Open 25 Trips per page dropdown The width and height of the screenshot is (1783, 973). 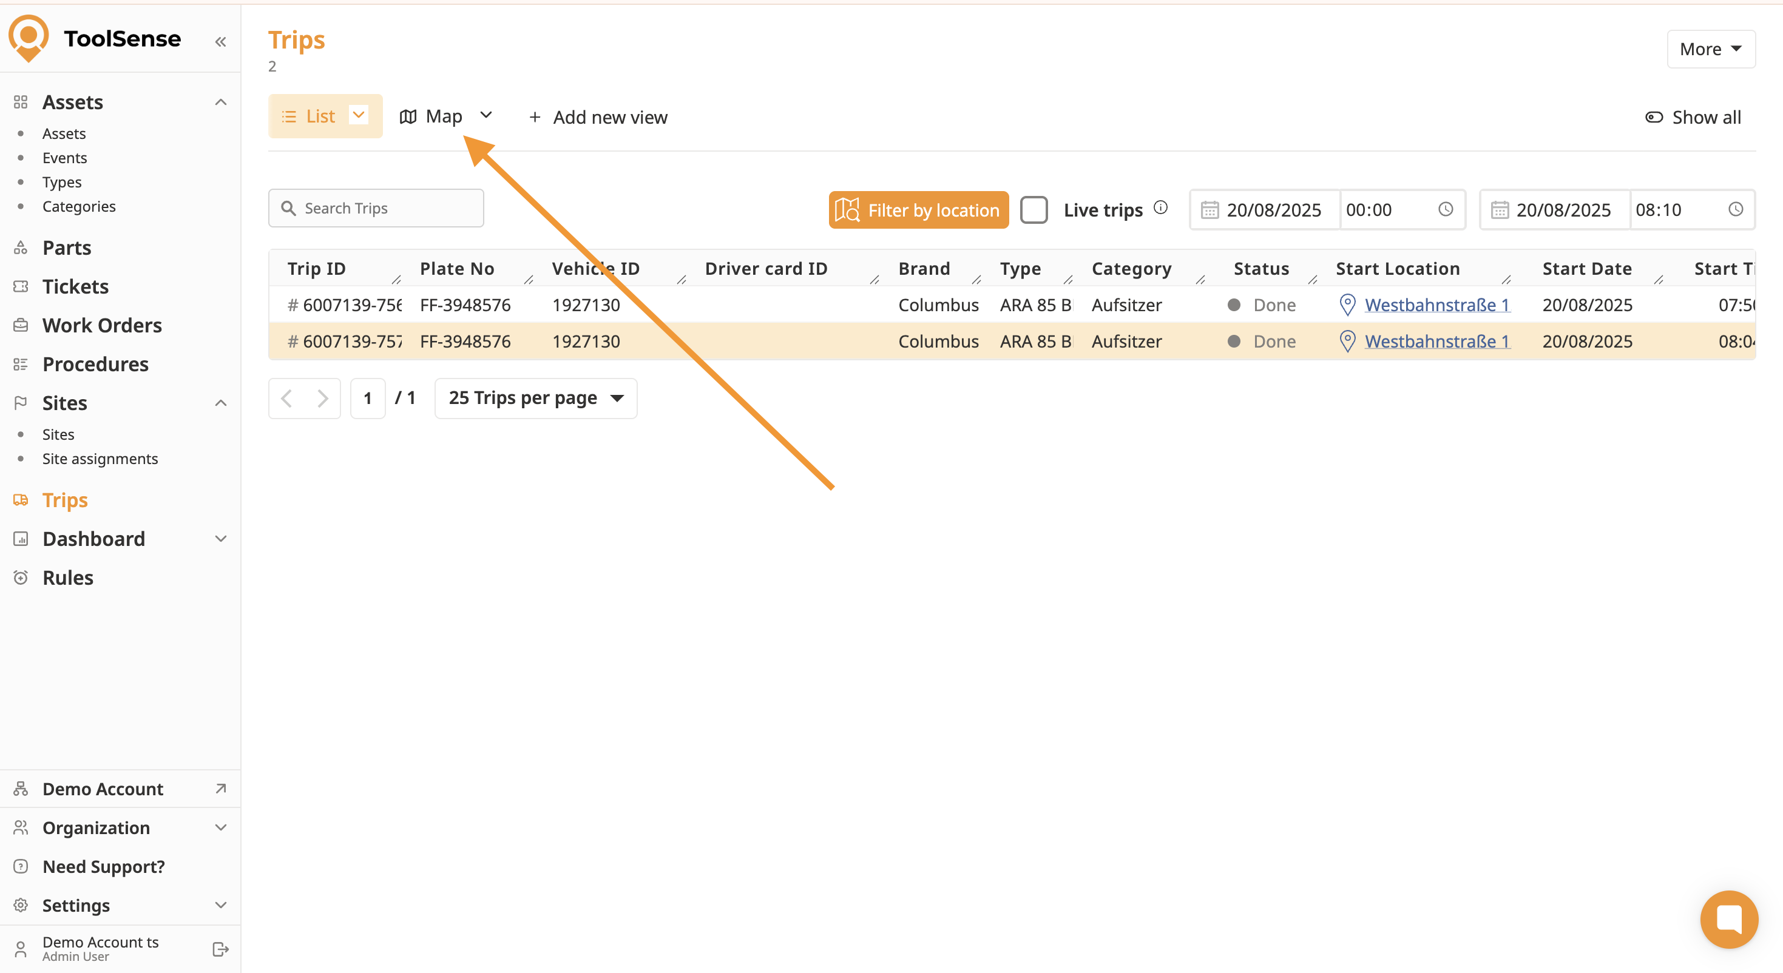tap(536, 398)
